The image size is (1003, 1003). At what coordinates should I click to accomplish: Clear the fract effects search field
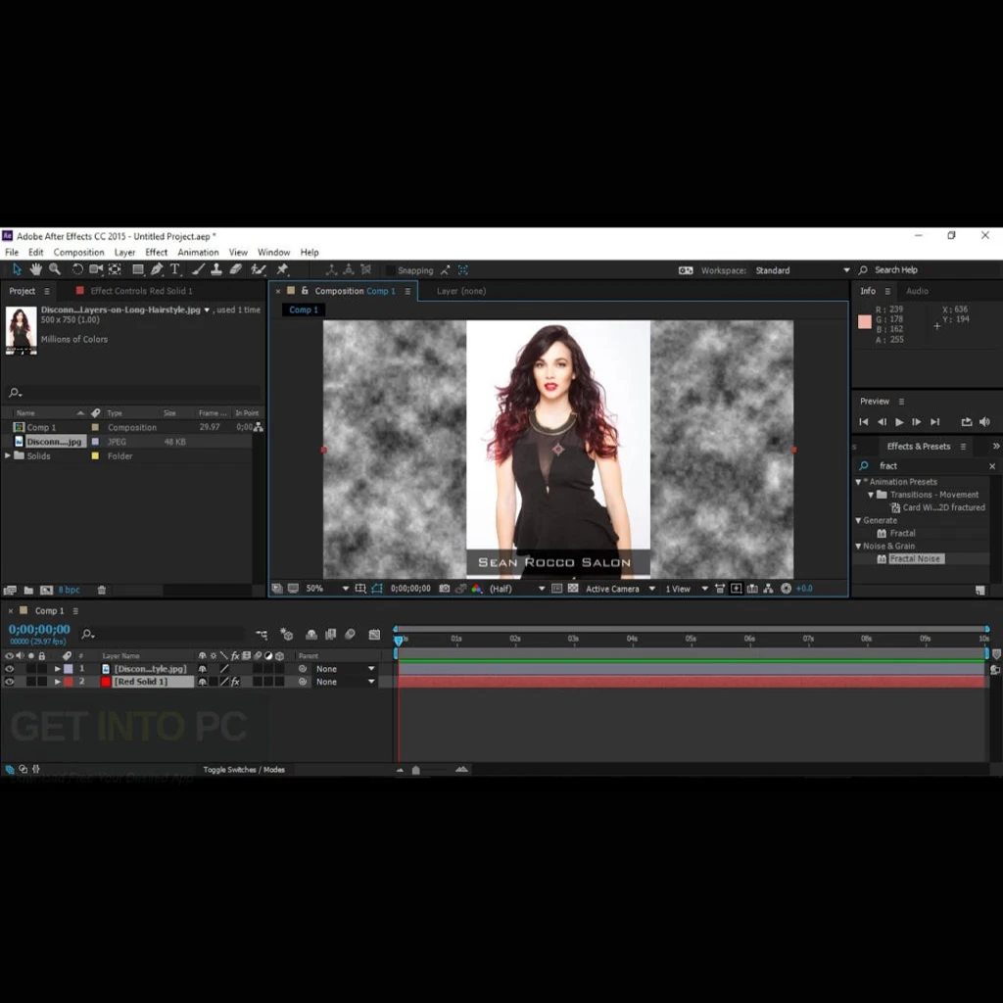[992, 466]
